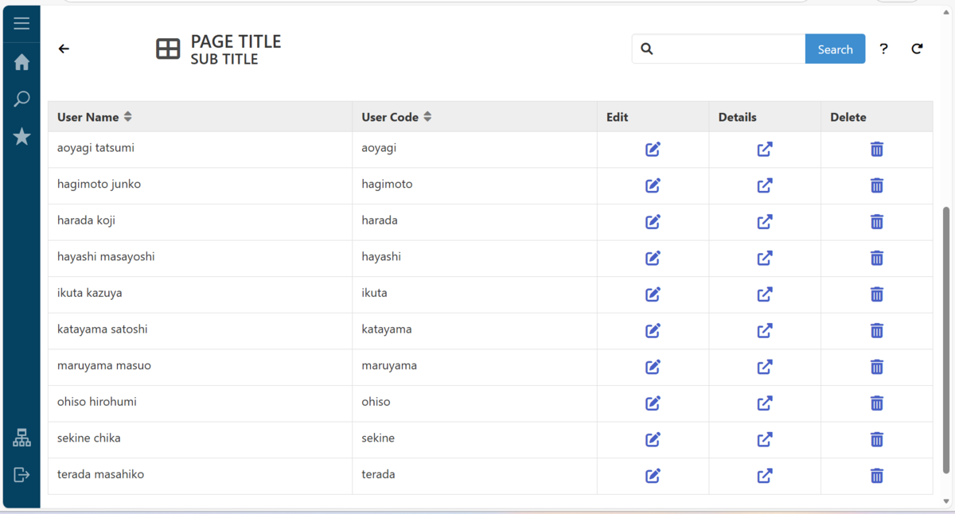This screenshot has height=514, width=955.
Task: Sort the table by User Code
Action: [x=427, y=117]
